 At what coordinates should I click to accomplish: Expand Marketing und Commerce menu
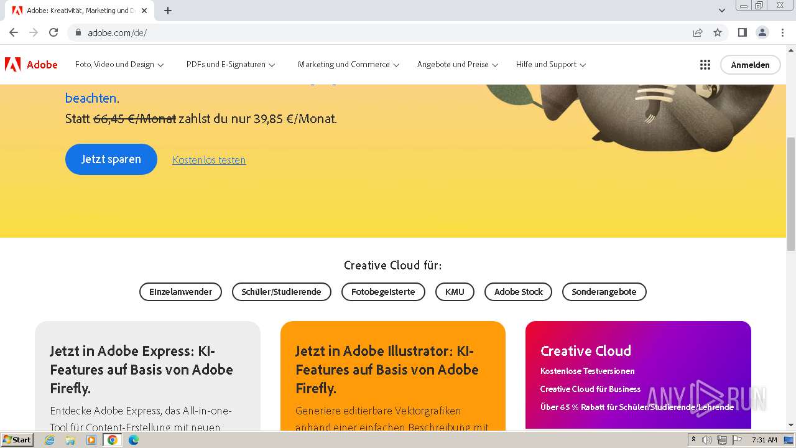(x=348, y=65)
